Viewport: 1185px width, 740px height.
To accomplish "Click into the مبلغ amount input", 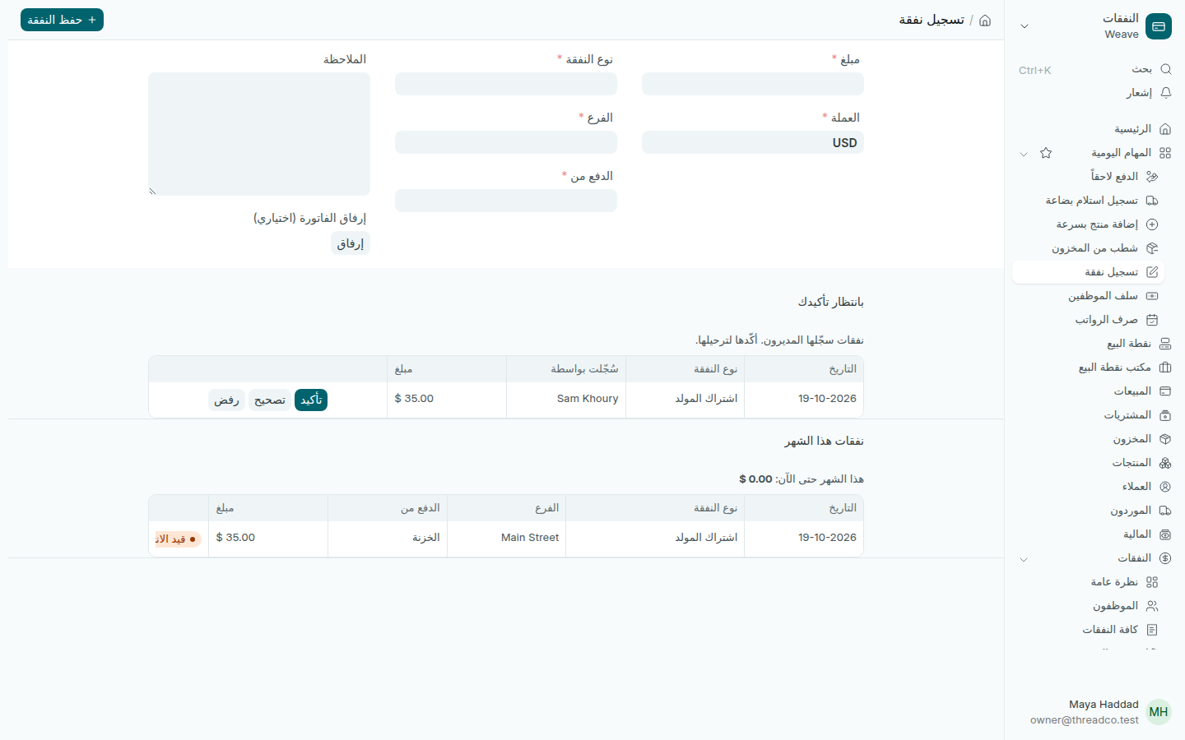I will [x=753, y=84].
